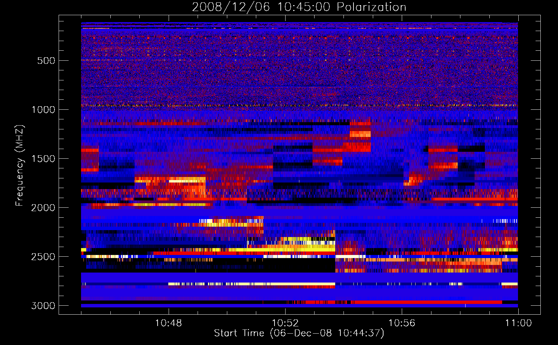Click the 1500 frequency tick label
The height and width of the screenshot is (345, 558).
(x=43, y=159)
